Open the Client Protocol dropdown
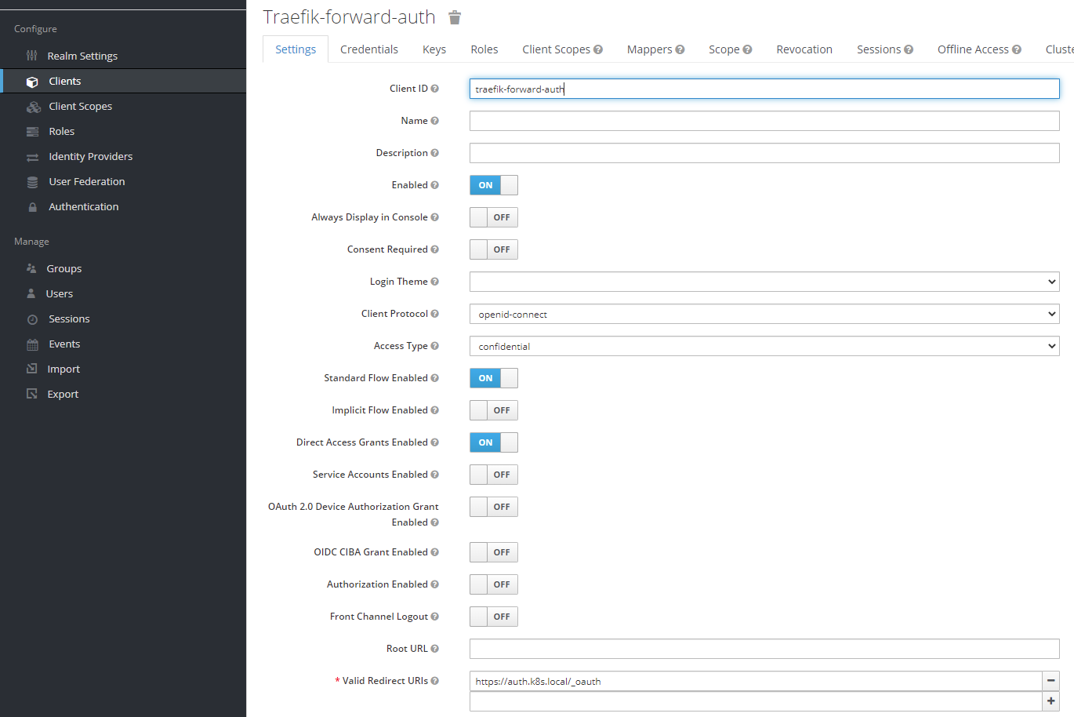Image resolution: width=1074 pixels, height=717 pixels. pyautogui.click(x=764, y=314)
